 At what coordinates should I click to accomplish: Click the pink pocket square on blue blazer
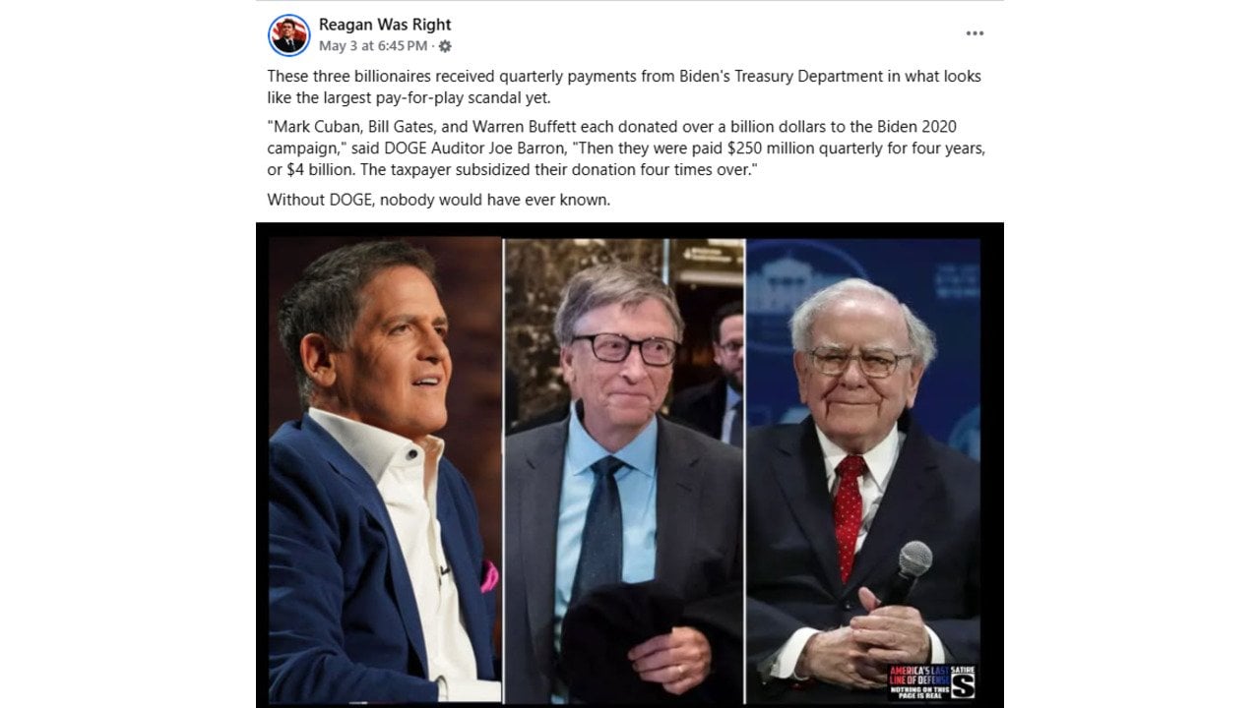pyautogui.click(x=488, y=575)
